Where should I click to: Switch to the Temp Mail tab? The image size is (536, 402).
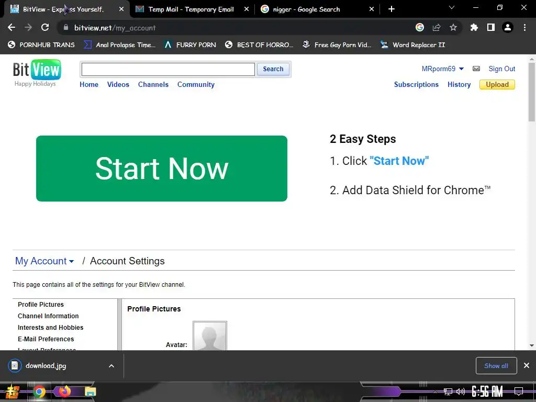coord(192,9)
